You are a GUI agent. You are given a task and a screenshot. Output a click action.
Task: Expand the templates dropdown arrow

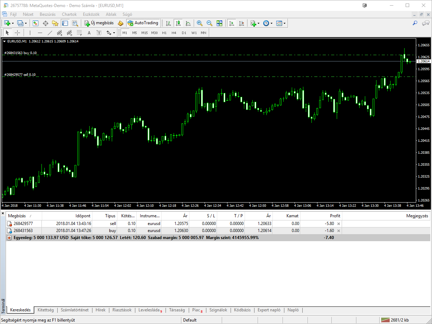coord(285,24)
